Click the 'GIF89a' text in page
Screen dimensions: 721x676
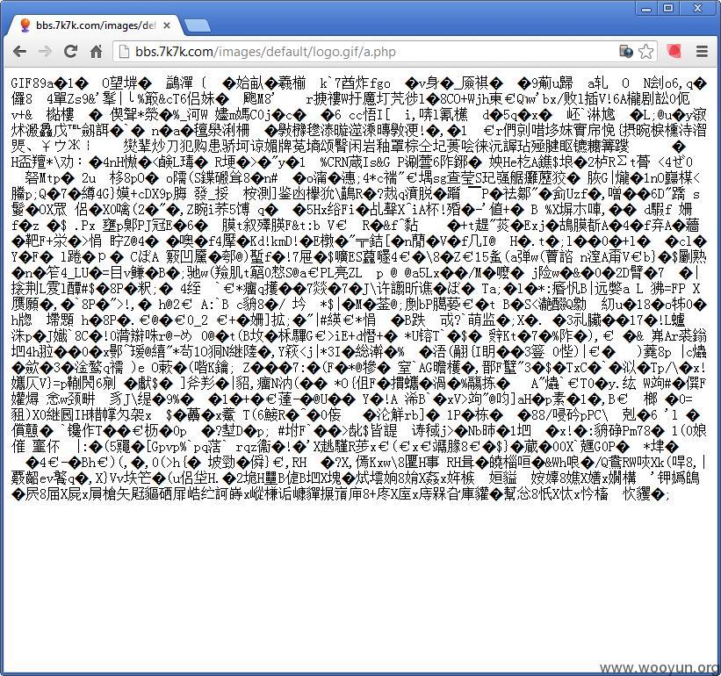pyautogui.click(x=32, y=83)
